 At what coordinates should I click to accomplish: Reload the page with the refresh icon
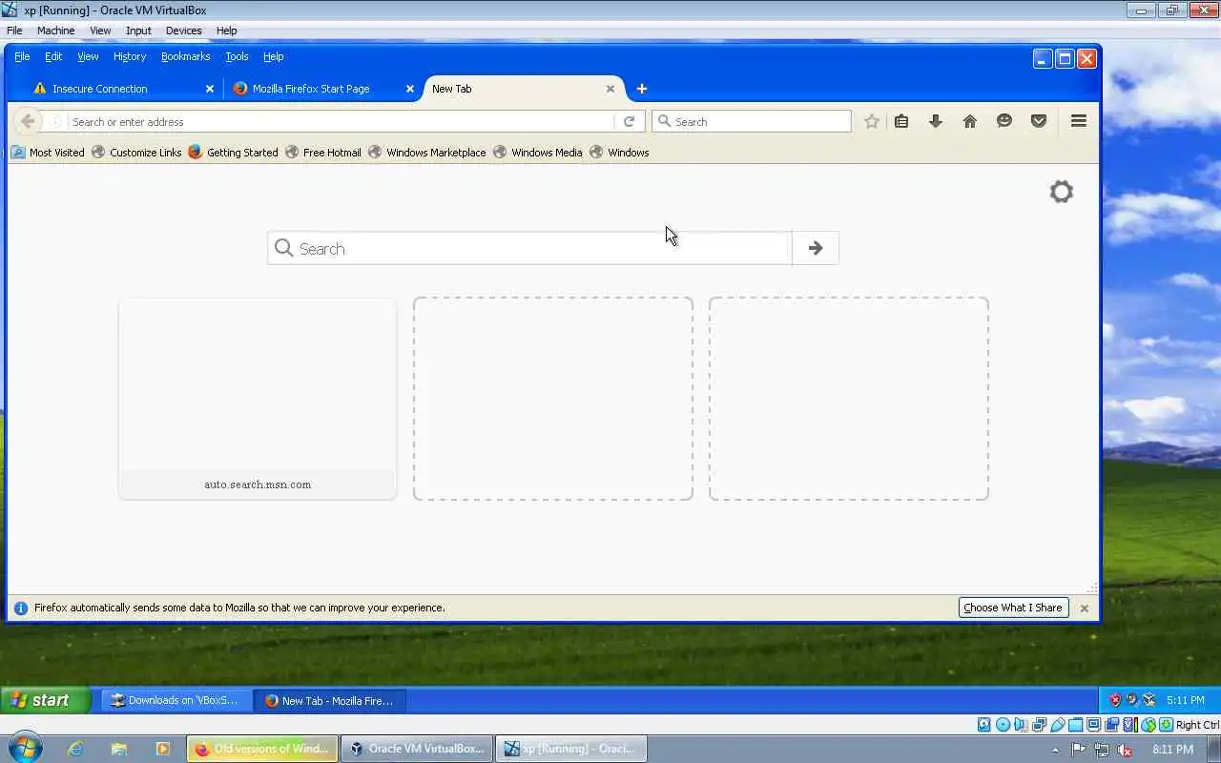pos(629,122)
